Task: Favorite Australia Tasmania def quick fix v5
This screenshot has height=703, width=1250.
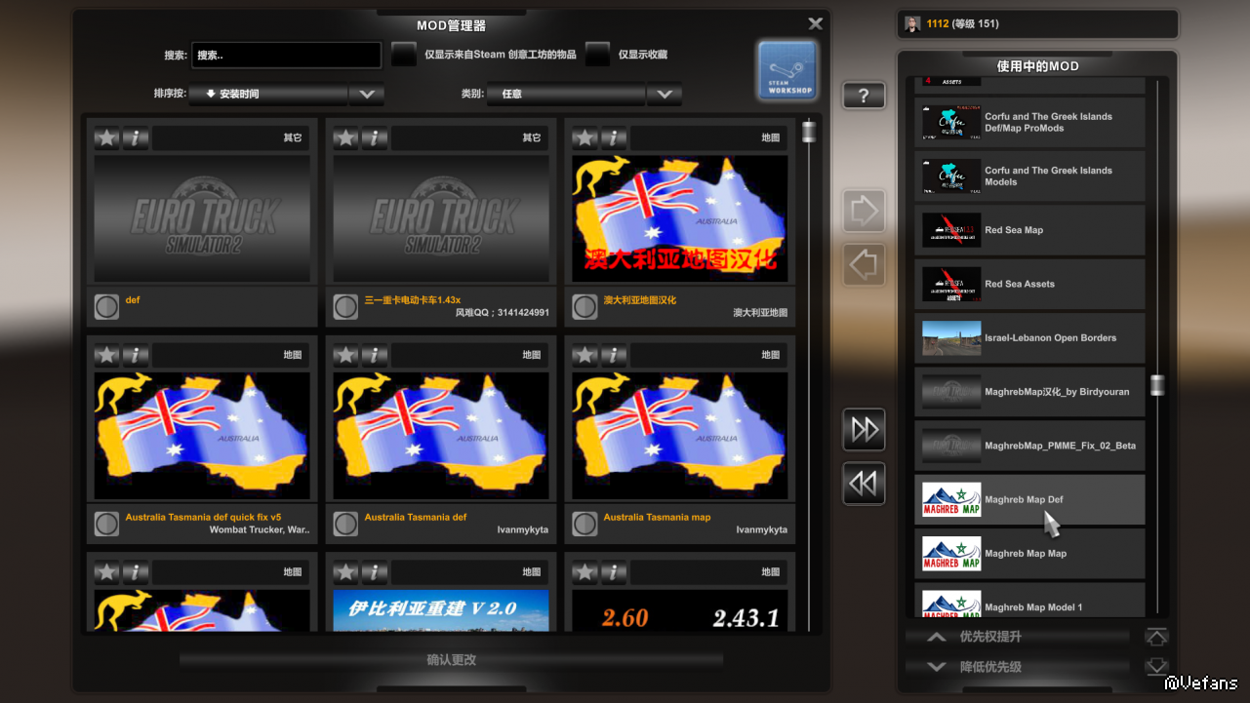Action: (107, 355)
